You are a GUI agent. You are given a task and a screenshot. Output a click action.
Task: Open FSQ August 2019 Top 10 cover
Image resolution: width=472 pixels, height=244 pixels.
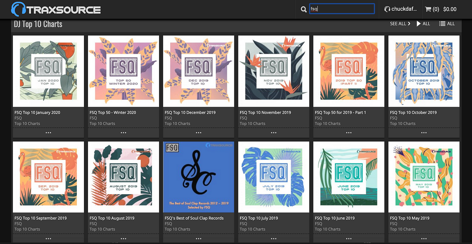point(123,177)
